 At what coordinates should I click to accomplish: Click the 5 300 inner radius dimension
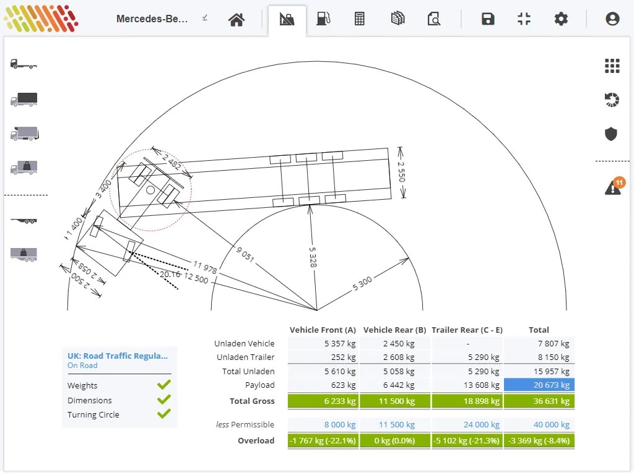(x=362, y=283)
